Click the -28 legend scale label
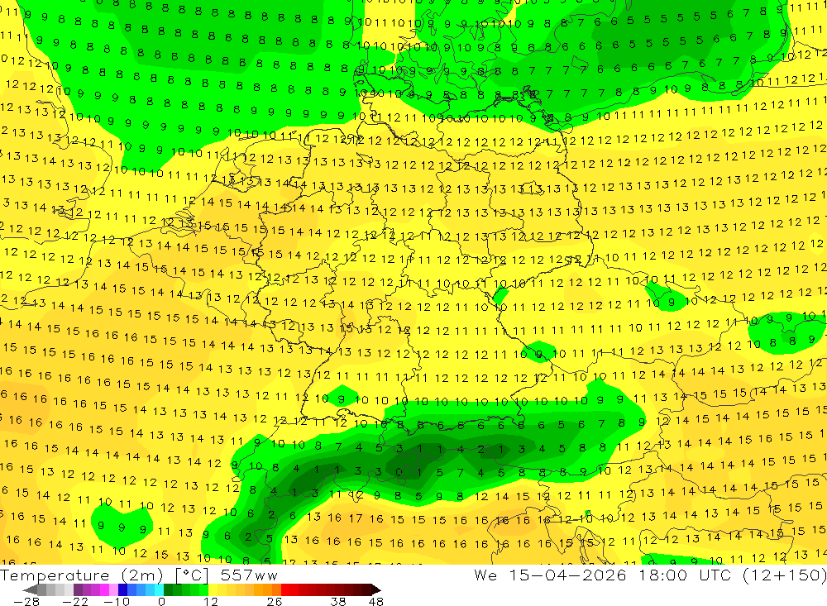 pos(26,601)
